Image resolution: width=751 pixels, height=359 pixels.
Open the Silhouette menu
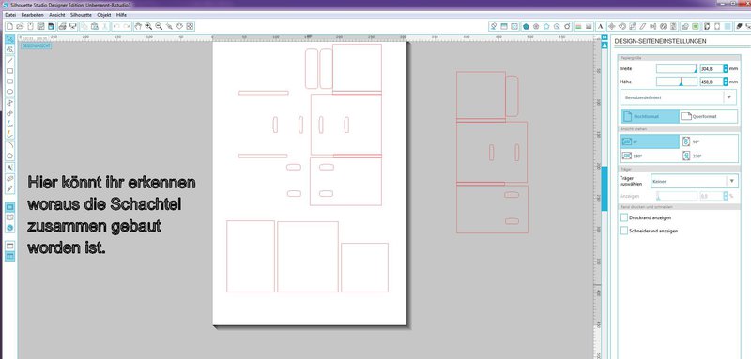click(81, 15)
